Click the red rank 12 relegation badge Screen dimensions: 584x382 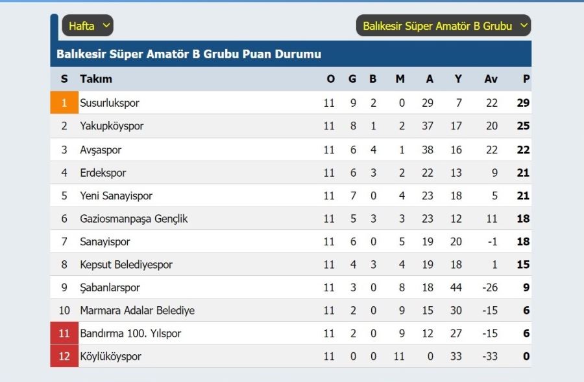(x=64, y=356)
